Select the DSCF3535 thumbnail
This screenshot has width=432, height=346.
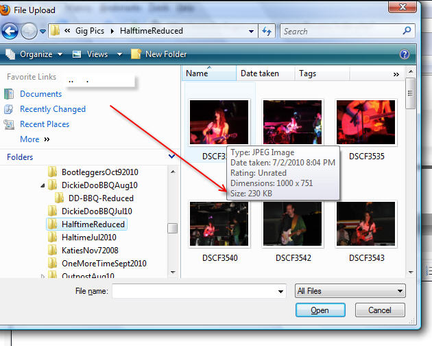tap(365, 122)
